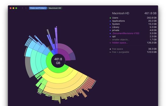Click the tilde icon beside free + purgeable

(x=110, y=52)
